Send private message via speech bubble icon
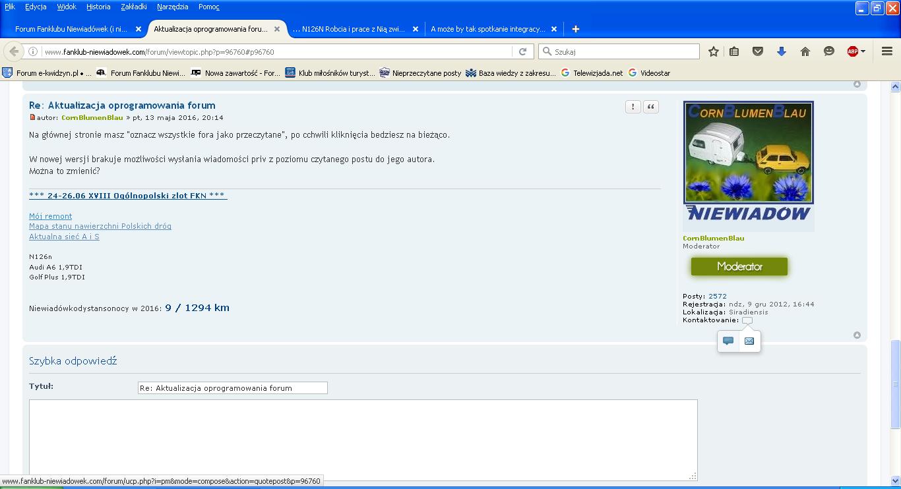 click(x=728, y=341)
